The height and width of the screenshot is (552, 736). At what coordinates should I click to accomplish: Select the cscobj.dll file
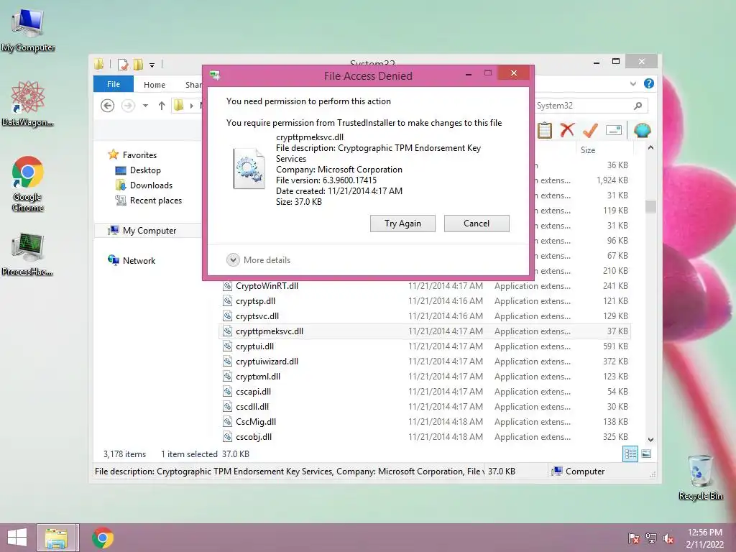tap(424, 436)
